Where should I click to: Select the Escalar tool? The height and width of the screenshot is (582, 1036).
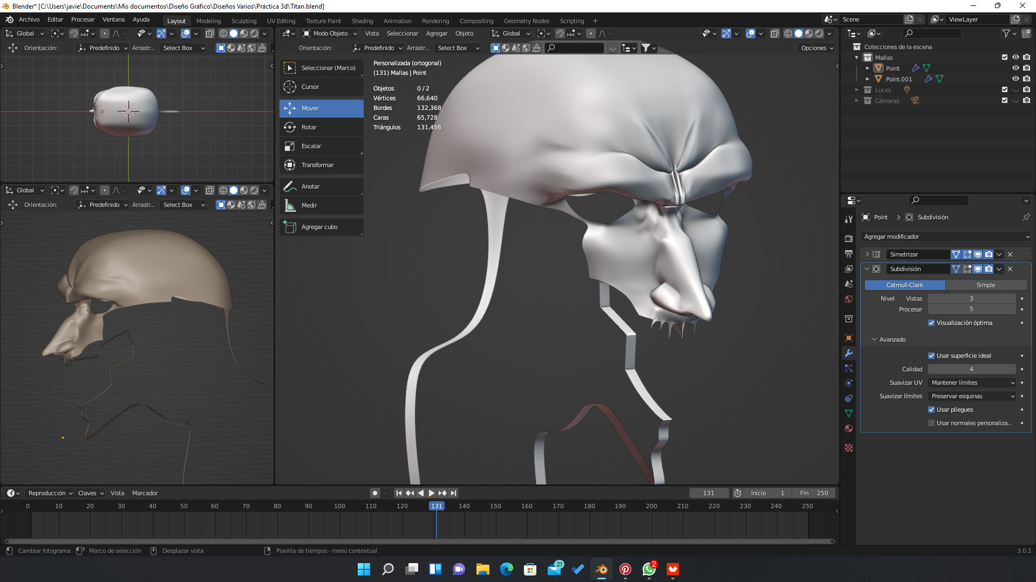(322, 146)
